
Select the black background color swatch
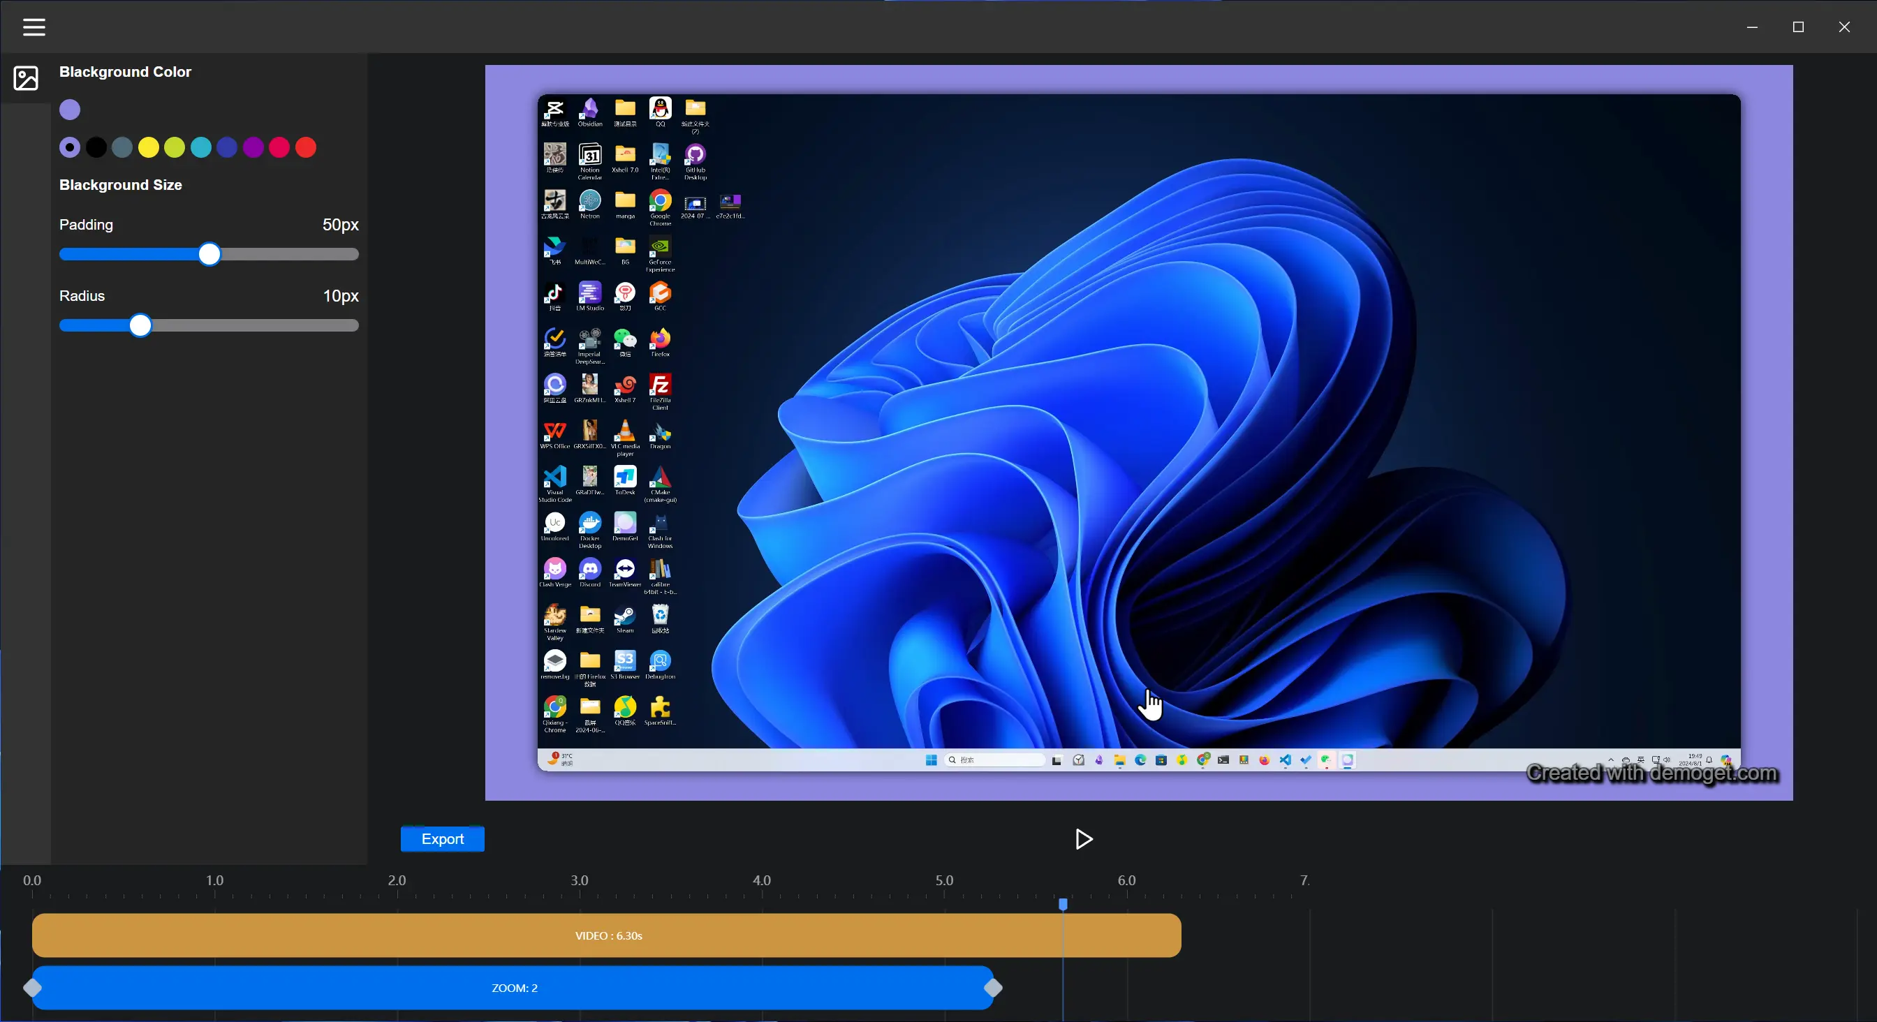[96, 148]
